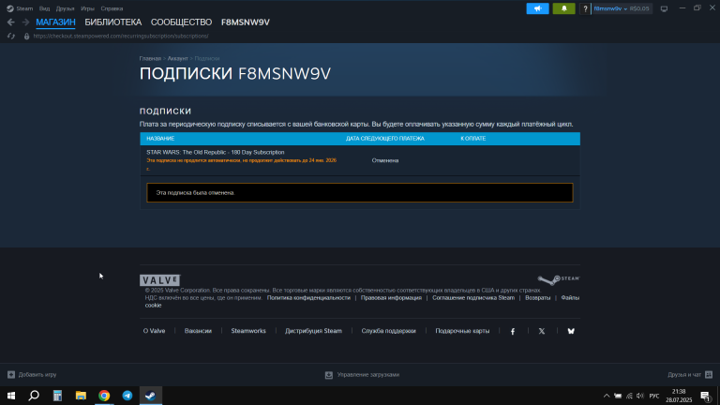
Task: Open the Вид menu
Action: 45,8
